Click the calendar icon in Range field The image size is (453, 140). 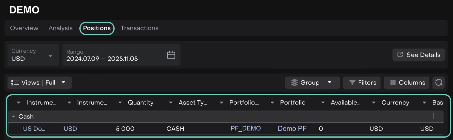coord(171,55)
